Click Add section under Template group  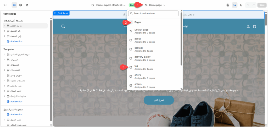[15, 101]
